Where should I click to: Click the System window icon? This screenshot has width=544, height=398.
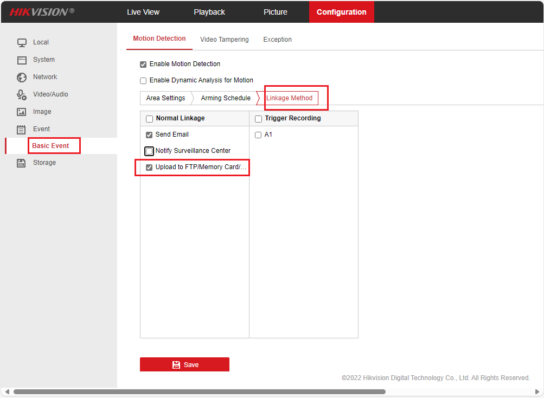click(x=22, y=60)
